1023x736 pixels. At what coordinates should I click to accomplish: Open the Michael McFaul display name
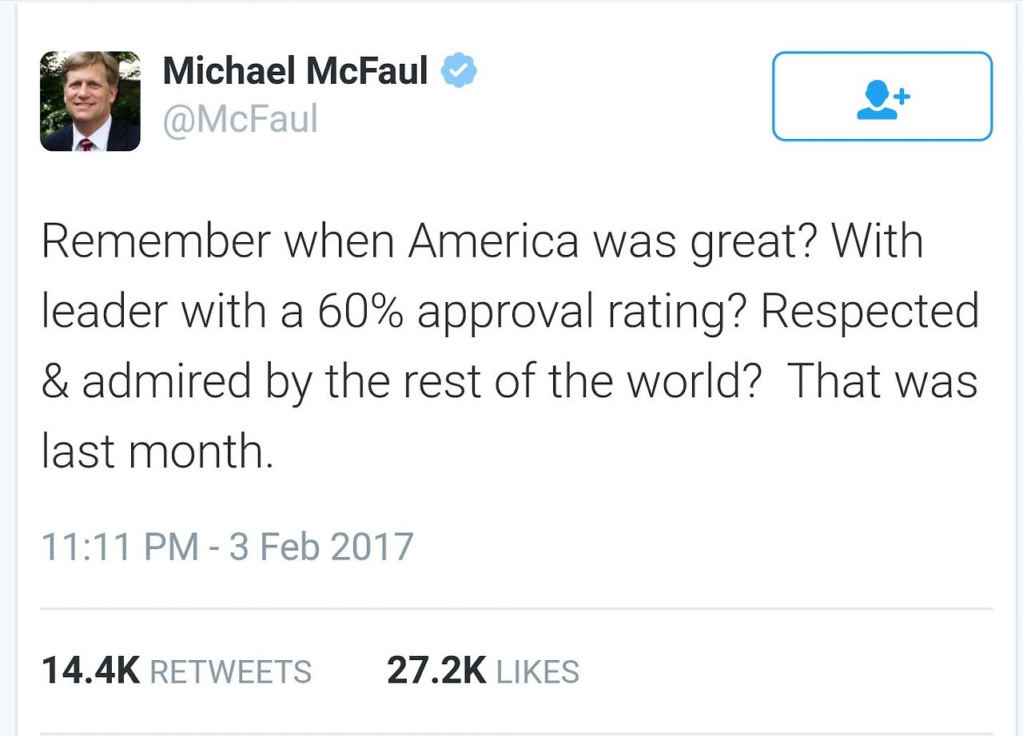pos(295,73)
